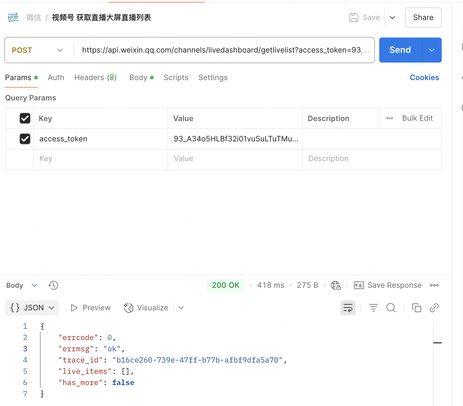Toggle the select-all params header checkbox
463x406 pixels.
tap(25, 118)
